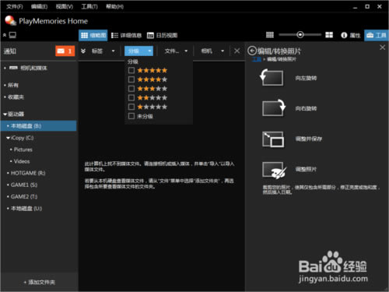
Task: Click the five-star rating stars row
Action: click(152, 70)
